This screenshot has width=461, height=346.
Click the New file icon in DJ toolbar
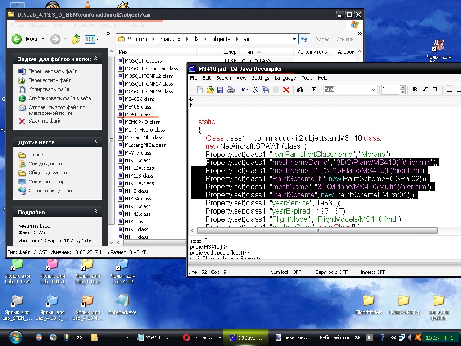tap(199, 90)
